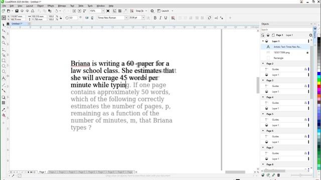
Task: Pick the yellow palette swatch
Action: tap(319, 83)
